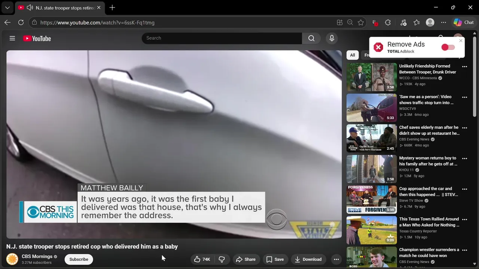
Task: Open options for Unlikely Friendship Formed video
Action: click(x=464, y=67)
